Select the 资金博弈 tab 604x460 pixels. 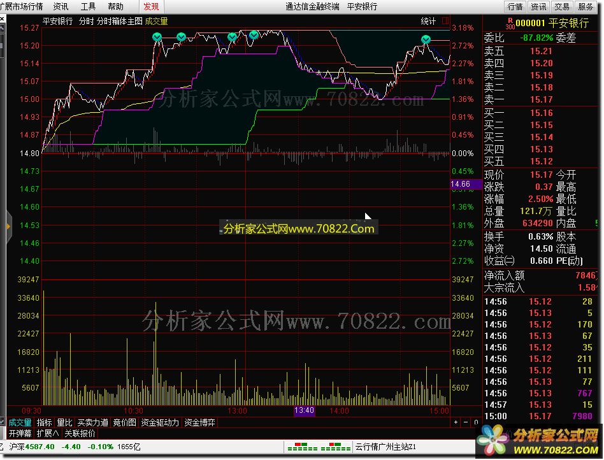[199, 422]
